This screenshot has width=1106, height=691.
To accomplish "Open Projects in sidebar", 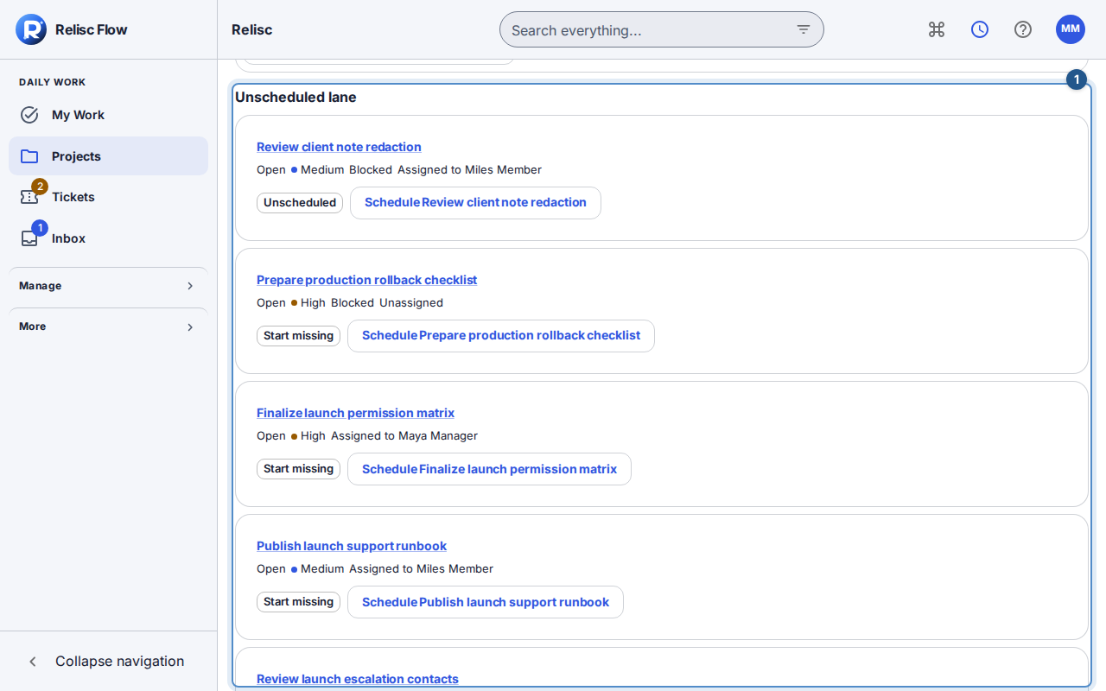I will point(108,156).
